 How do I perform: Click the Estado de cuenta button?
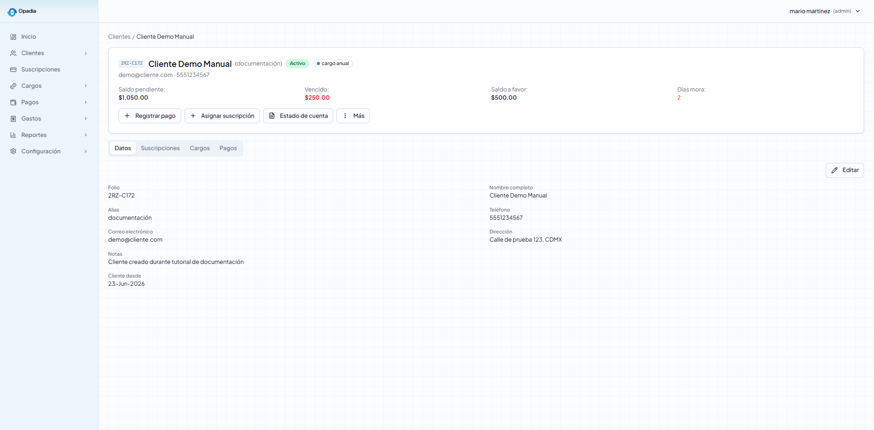298,116
